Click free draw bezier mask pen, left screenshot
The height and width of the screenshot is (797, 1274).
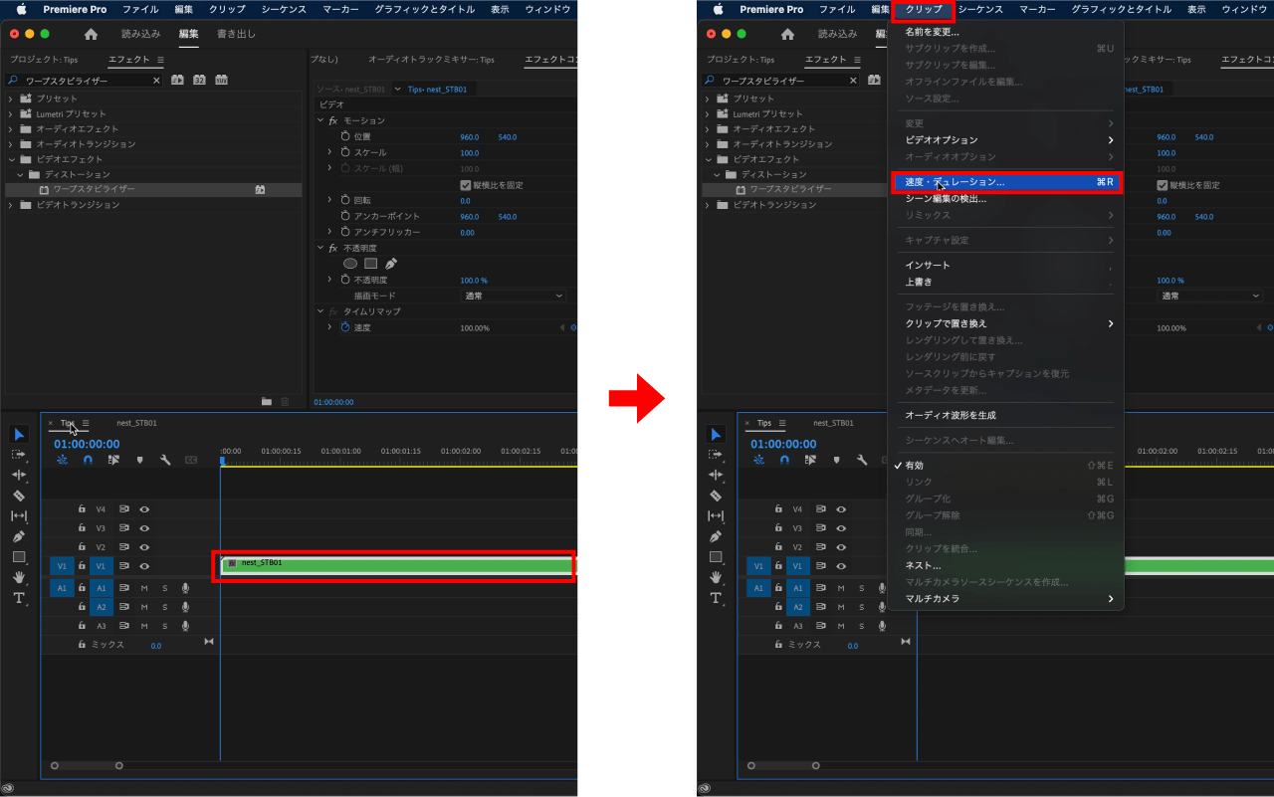pos(391,264)
